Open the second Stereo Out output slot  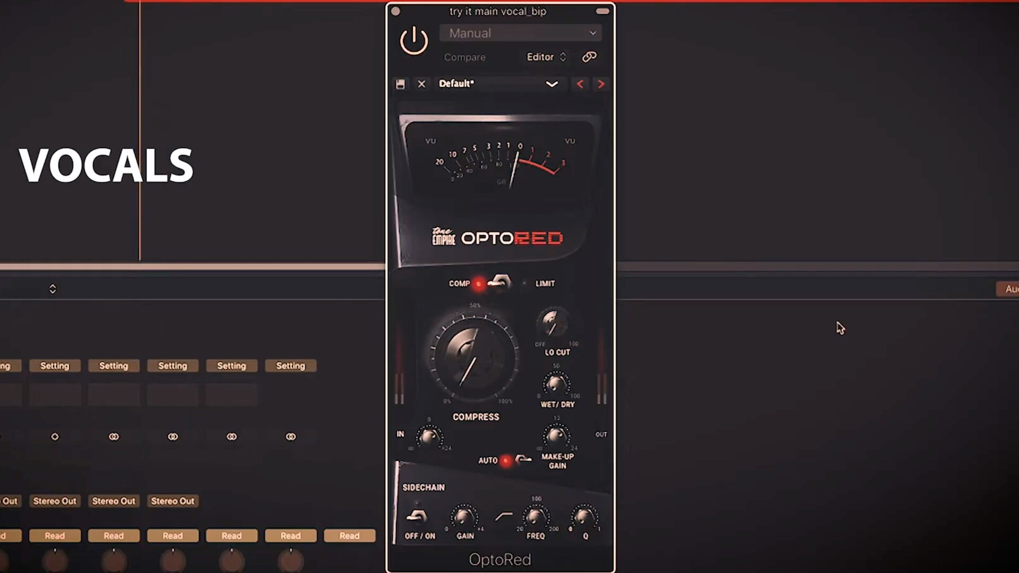click(x=114, y=501)
